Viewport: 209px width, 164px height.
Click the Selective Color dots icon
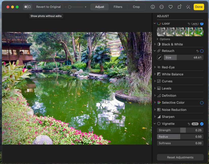point(159,102)
